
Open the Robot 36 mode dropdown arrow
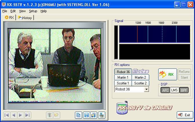146,89
